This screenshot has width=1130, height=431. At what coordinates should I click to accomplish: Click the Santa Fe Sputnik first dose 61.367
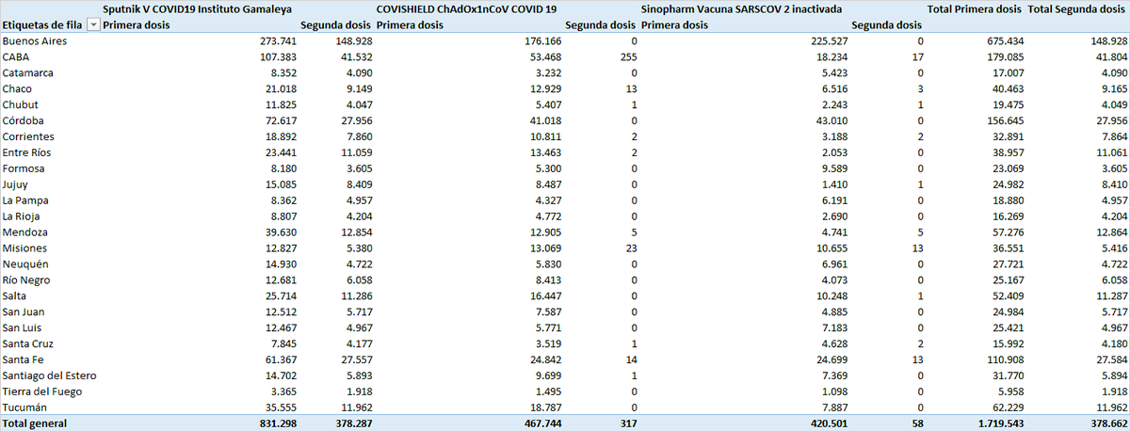[280, 359]
